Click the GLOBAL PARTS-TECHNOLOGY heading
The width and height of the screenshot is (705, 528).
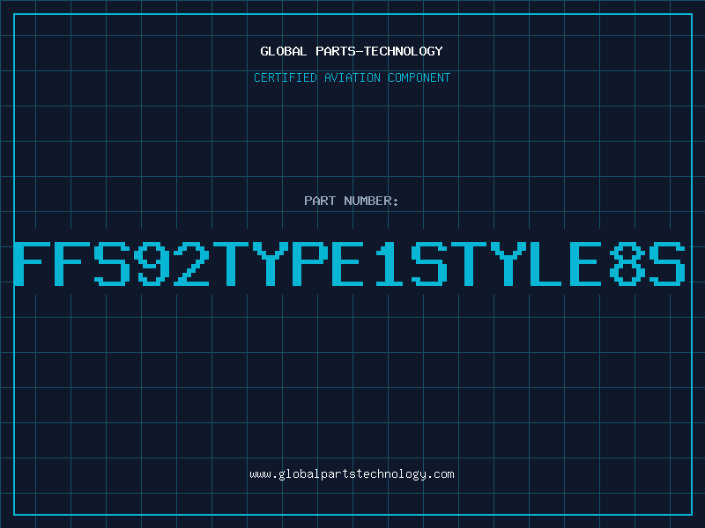(x=352, y=51)
